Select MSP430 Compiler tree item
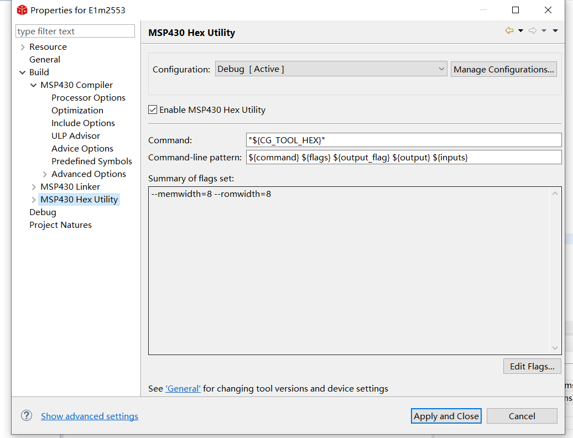The image size is (573, 438). pos(76,85)
